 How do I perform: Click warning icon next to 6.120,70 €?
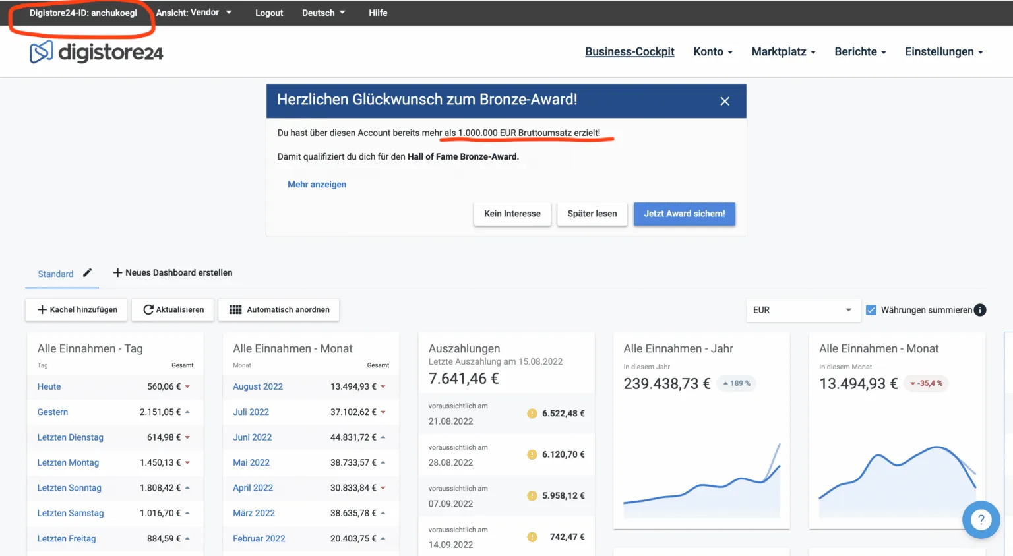tap(532, 454)
